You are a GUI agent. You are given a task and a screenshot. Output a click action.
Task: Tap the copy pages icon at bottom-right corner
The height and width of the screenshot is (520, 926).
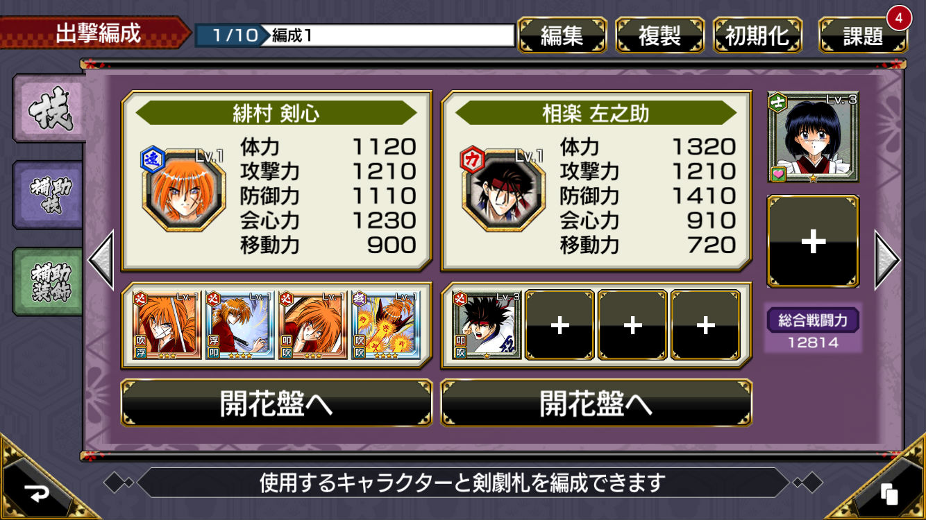click(889, 493)
